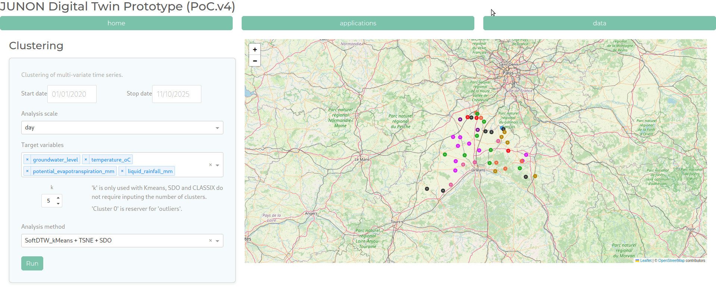Remove the groundwater_level variable tag
Screen dimensions: 716x291
pyautogui.click(x=27, y=160)
